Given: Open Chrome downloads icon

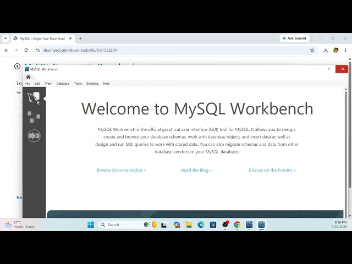Looking at the screenshot, I should (326, 50).
